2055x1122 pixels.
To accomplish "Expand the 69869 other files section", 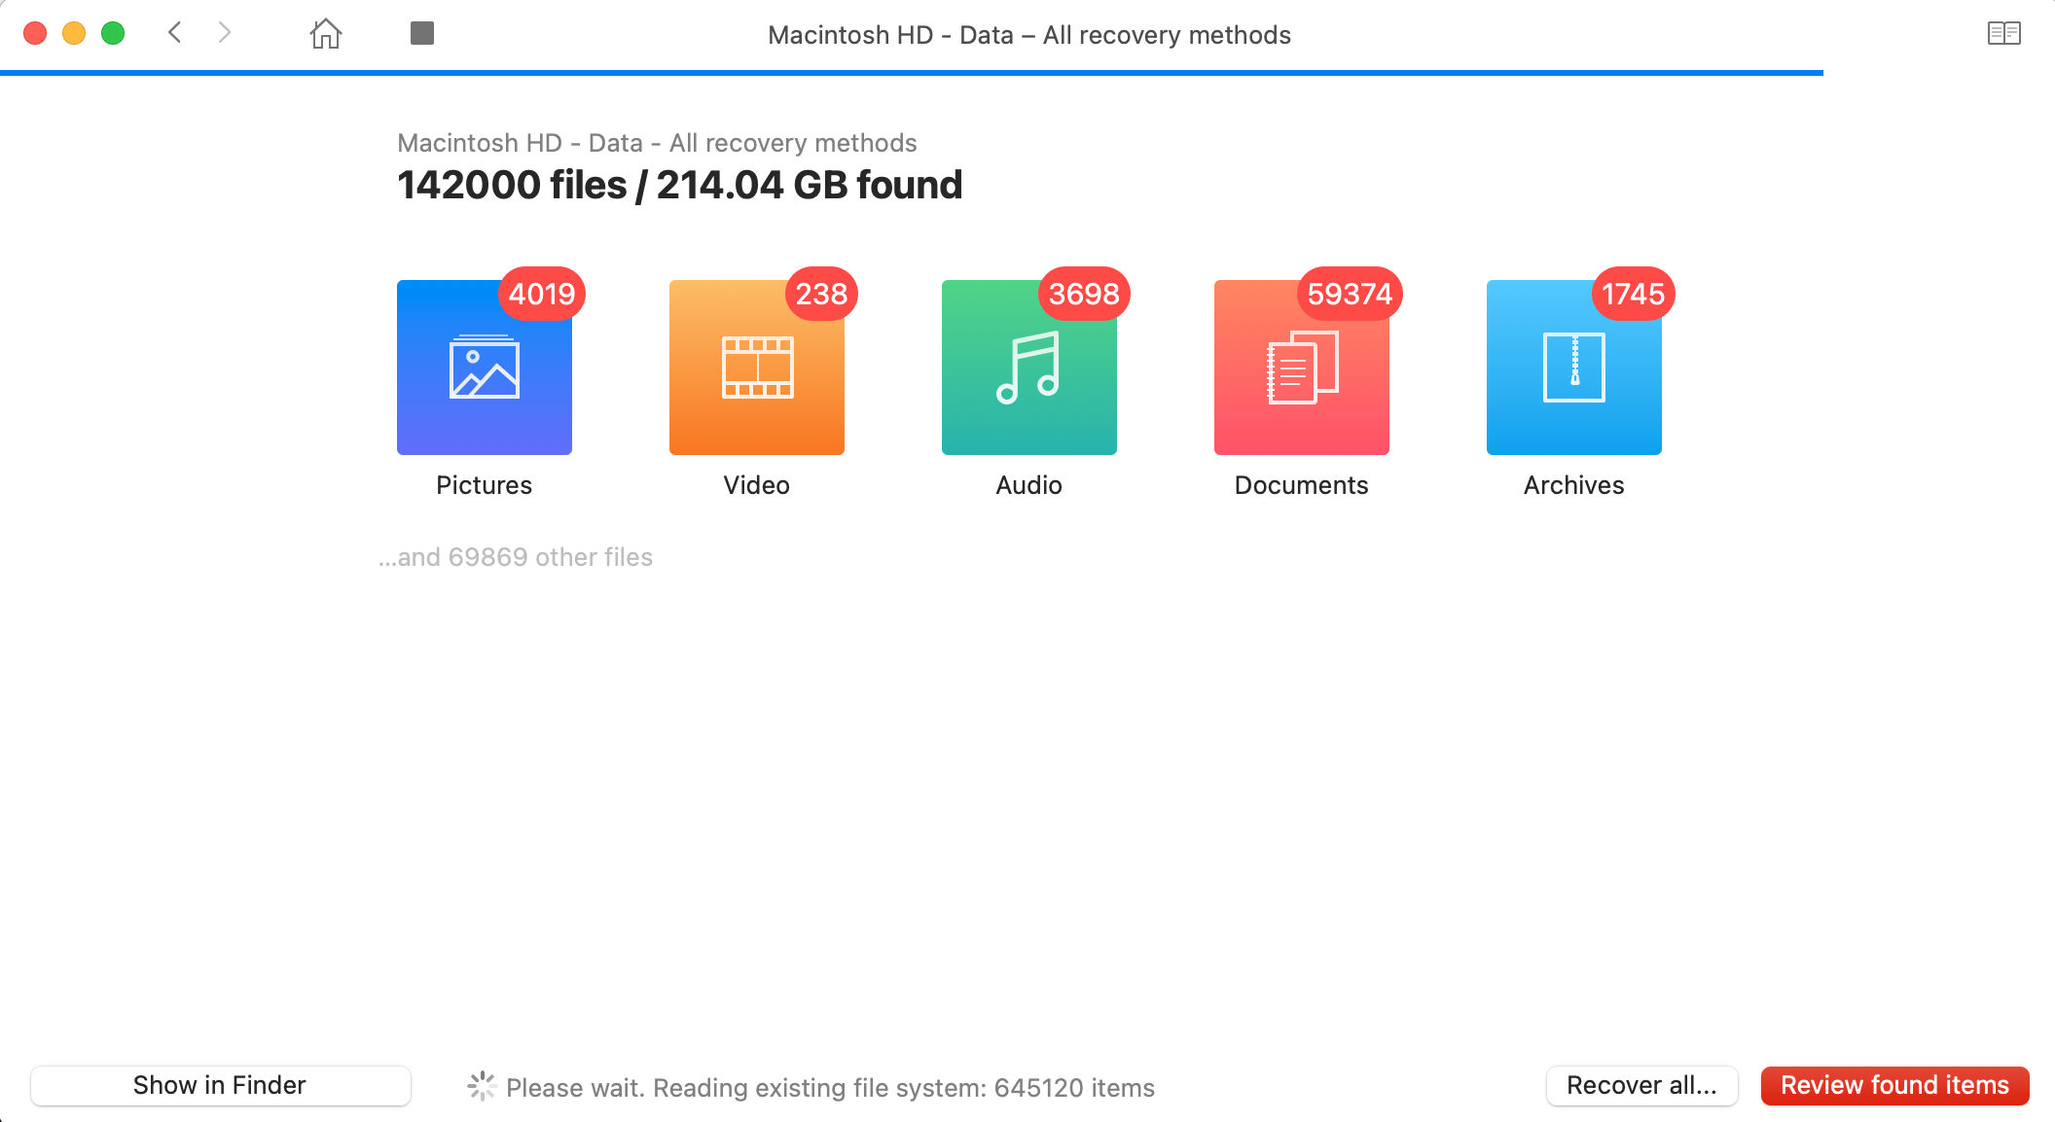I will 517,558.
